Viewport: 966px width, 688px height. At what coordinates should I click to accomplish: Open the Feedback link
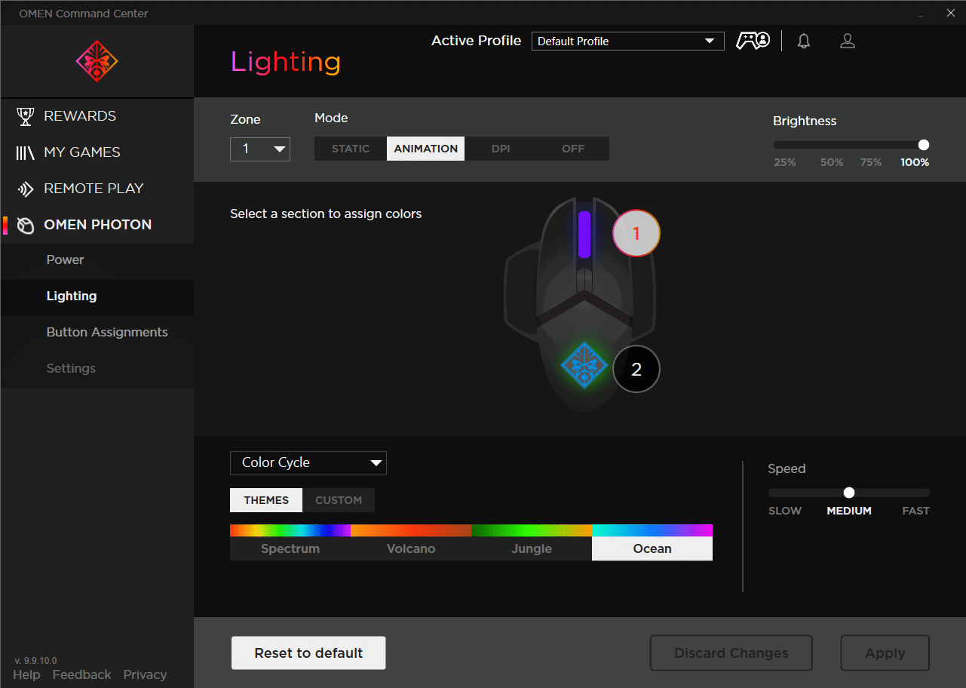click(x=81, y=674)
